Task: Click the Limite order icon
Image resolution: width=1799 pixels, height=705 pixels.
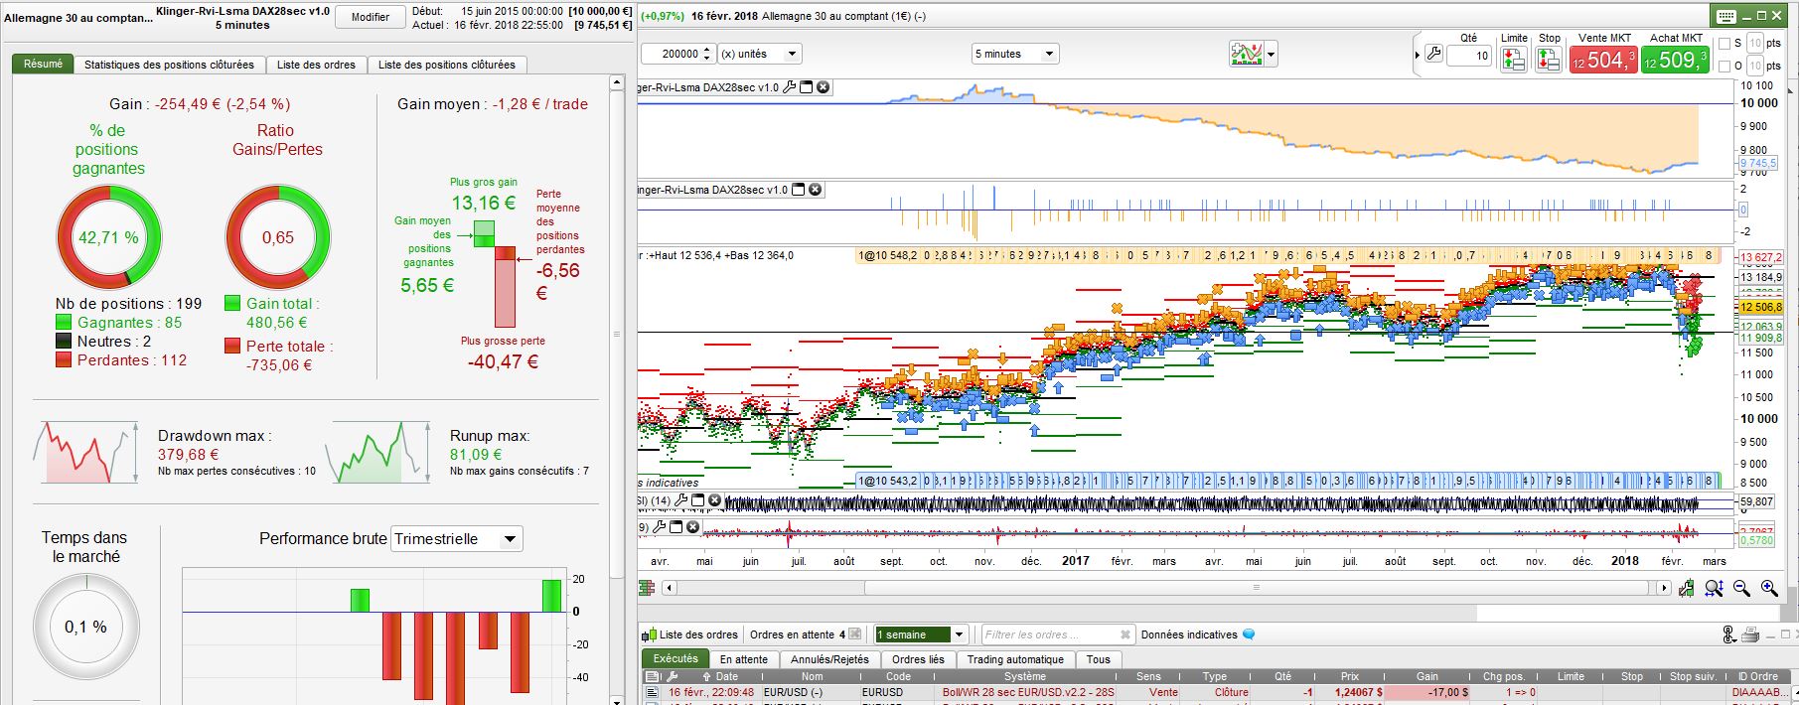Action: (1513, 59)
